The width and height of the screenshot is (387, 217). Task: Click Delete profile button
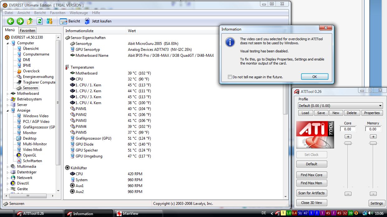[352, 113]
